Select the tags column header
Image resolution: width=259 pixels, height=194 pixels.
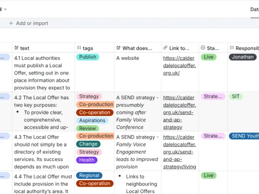(95, 48)
